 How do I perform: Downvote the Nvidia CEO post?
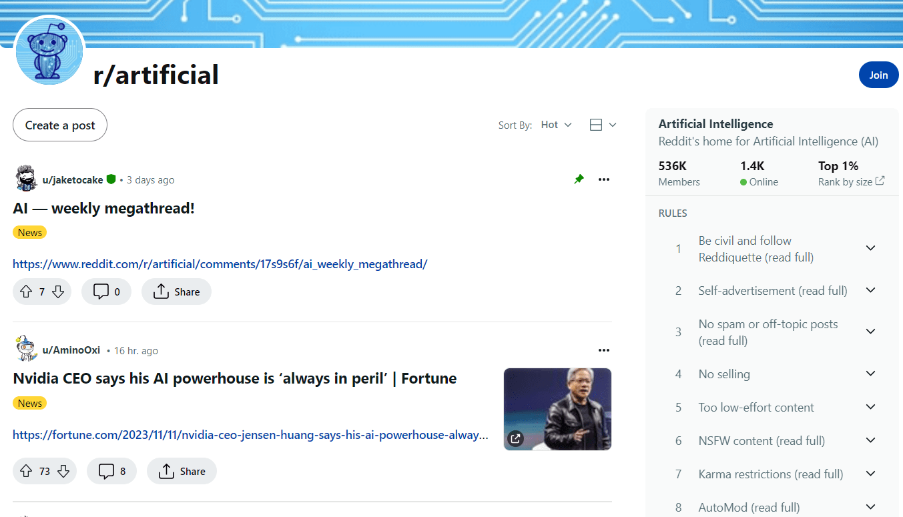coord(63,471)
